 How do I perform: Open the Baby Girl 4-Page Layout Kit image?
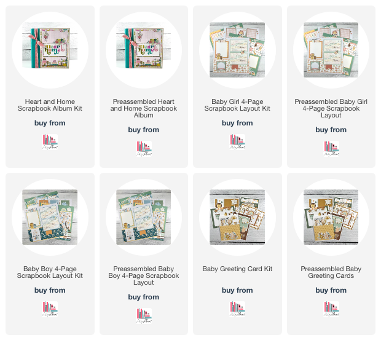237,50
